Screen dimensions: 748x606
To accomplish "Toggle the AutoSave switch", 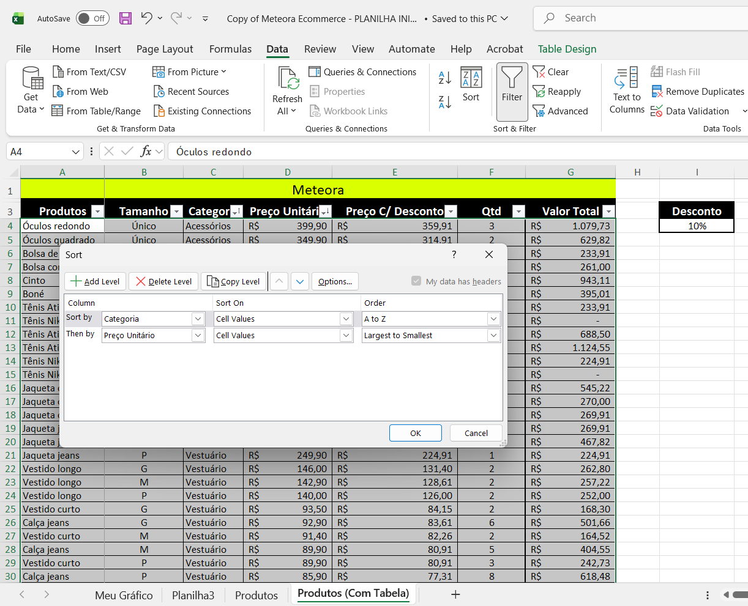I will [x=92, y=18].
